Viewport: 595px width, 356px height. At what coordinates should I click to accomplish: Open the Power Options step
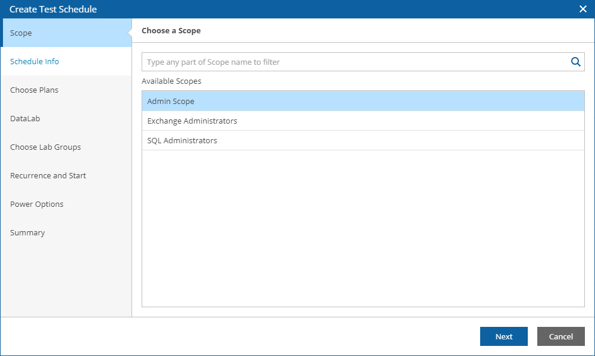coord(37,204)
